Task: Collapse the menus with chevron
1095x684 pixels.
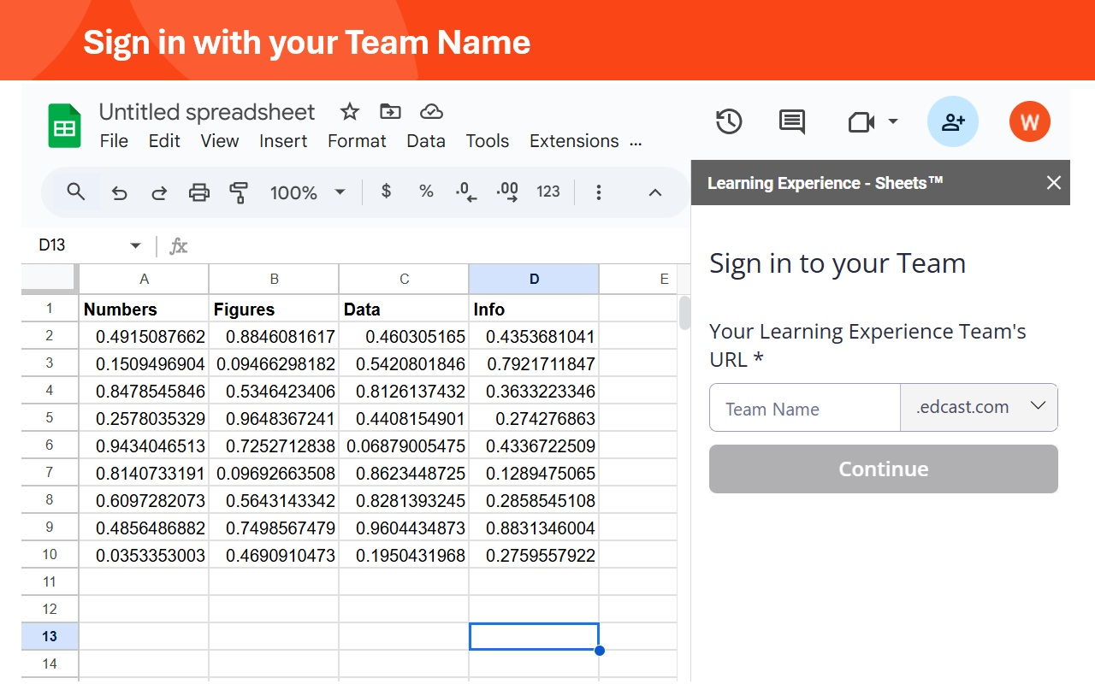Action: (655, 193)
